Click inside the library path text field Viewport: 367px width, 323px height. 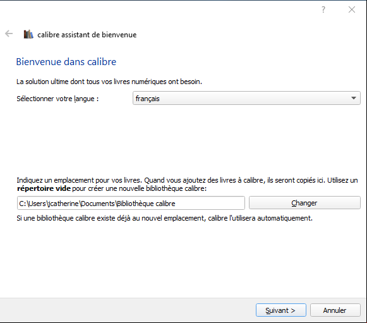coord(131,203)
